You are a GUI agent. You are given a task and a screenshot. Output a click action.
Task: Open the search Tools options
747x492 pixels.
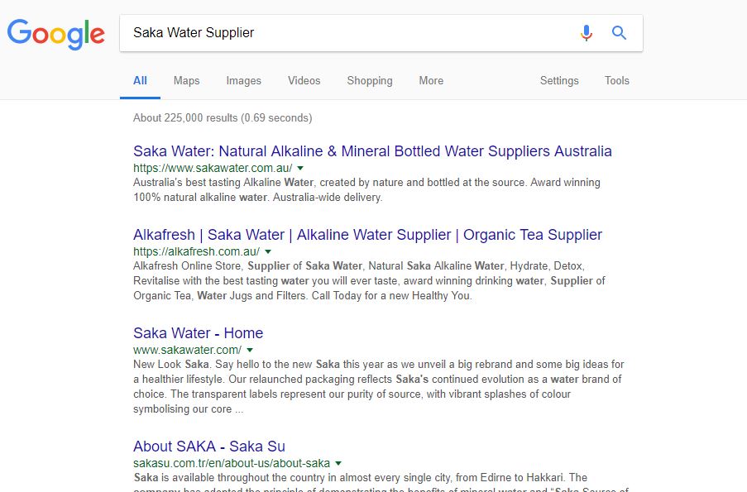pyautogui.click(x=617, y=80)
